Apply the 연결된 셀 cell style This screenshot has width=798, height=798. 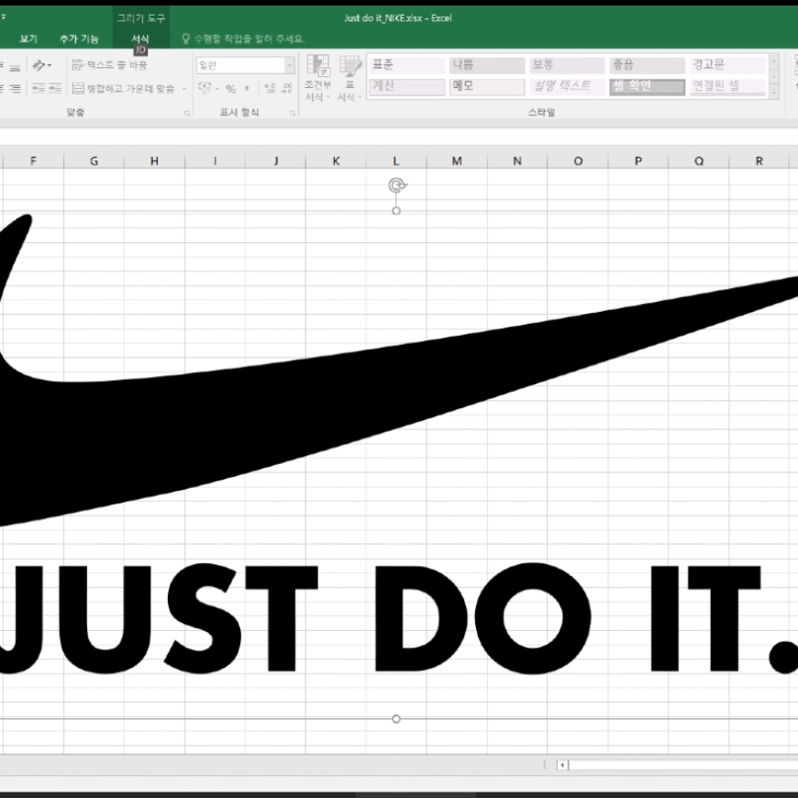[x=727, y=86]
